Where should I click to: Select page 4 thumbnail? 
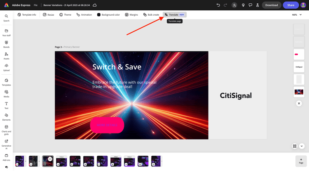[x=61, y=161]
